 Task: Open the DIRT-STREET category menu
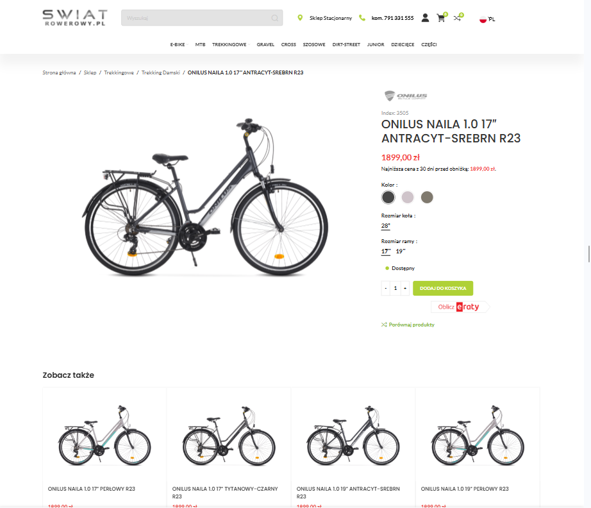[x=346, y=44]
